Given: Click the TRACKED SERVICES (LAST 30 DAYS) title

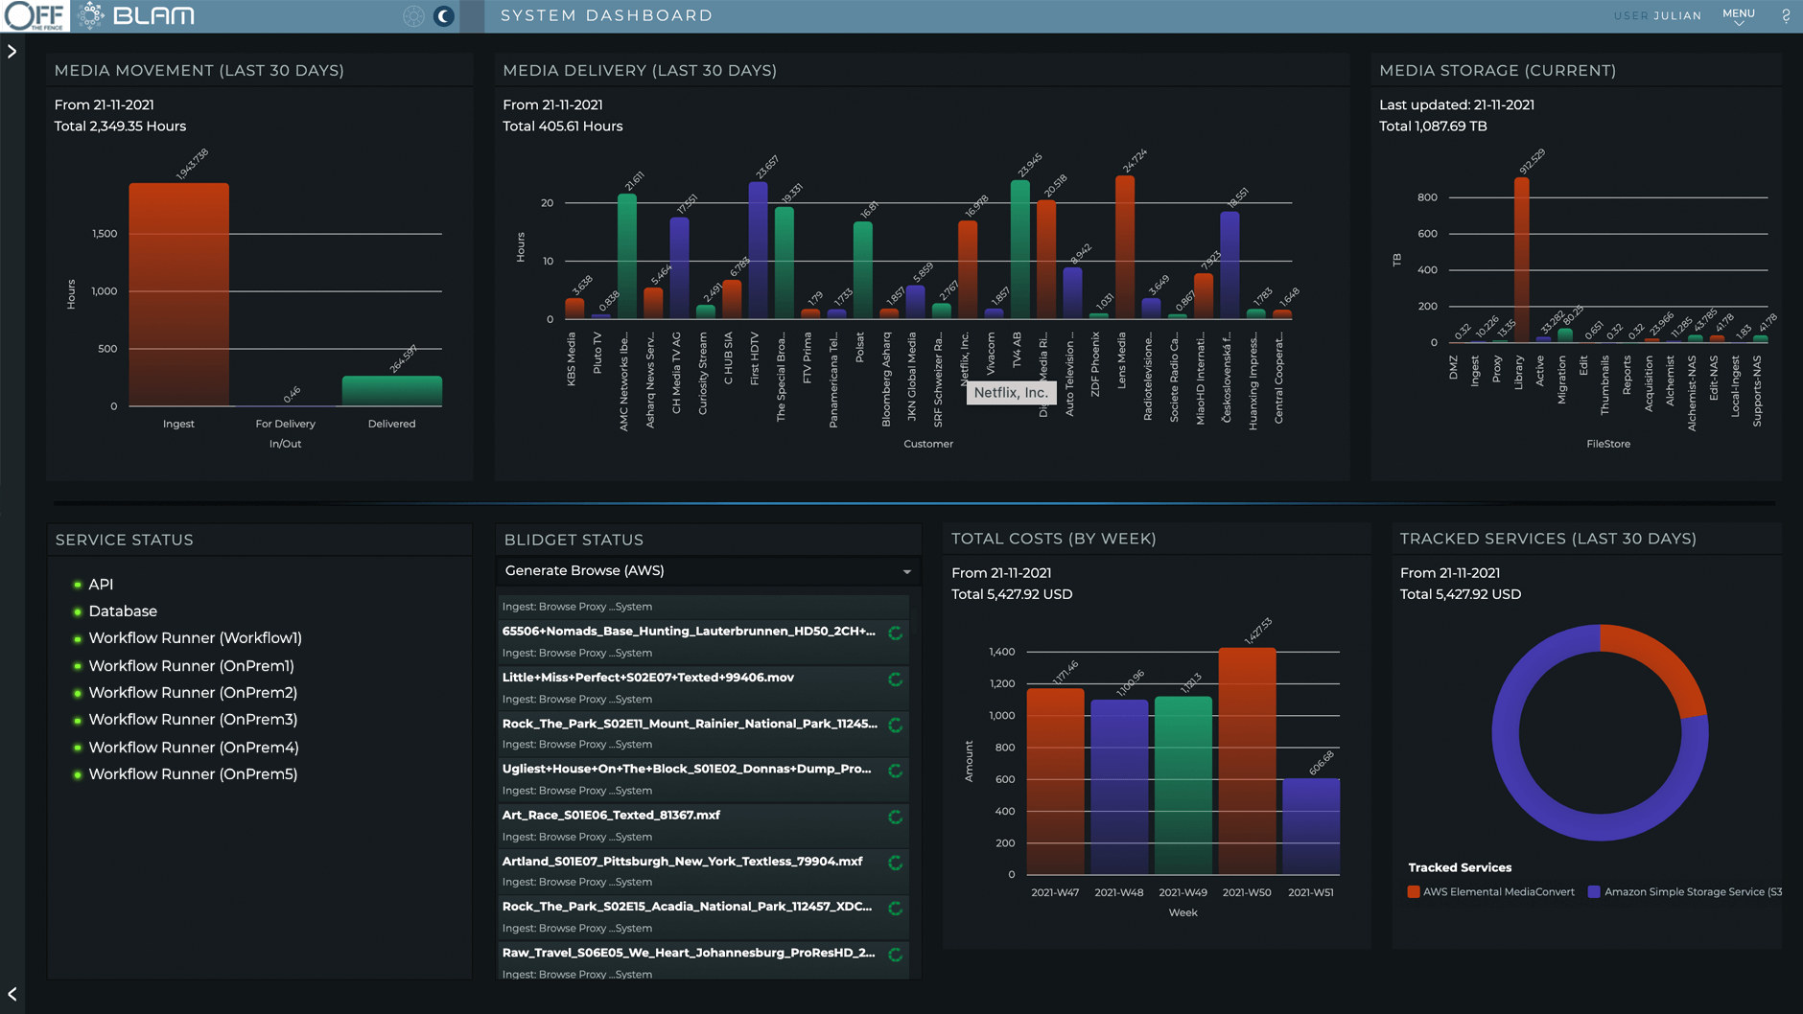Looking at the screenshot, I should point(1548,539).
